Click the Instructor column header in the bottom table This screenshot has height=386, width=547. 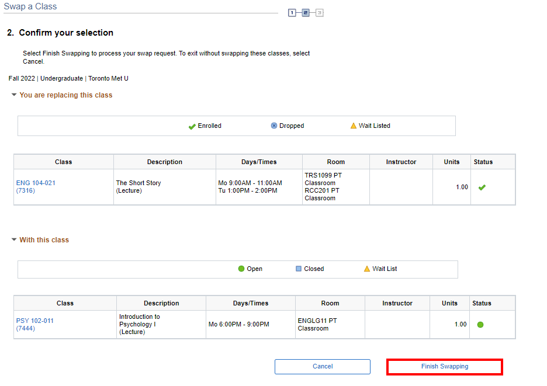click(397, 303)
